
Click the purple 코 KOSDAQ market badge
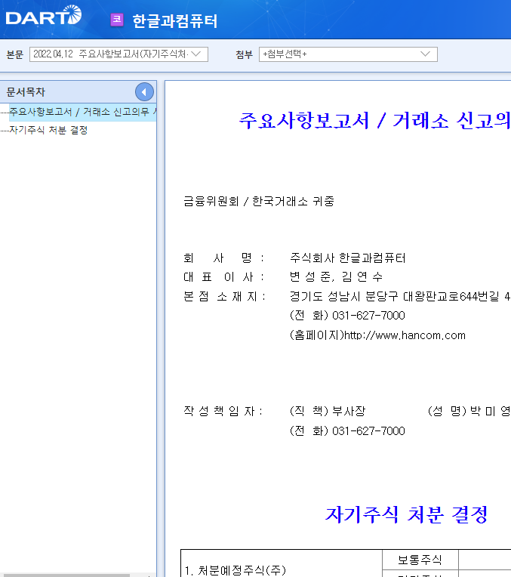(117, 20)
